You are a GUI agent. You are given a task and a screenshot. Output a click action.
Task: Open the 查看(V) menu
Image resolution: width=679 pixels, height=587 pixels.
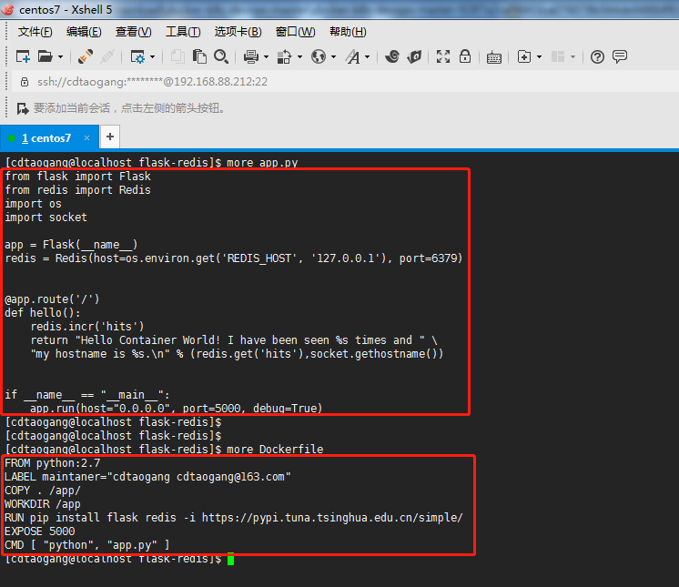coord(133,32)
